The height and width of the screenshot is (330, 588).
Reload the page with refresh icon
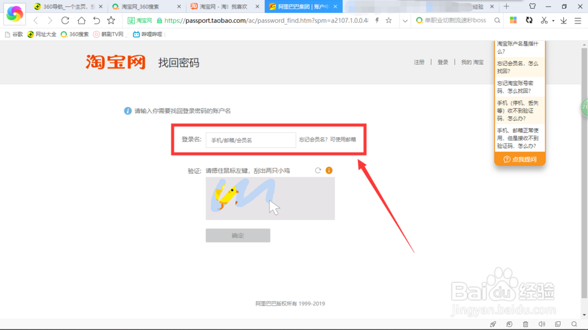point(65,21)
